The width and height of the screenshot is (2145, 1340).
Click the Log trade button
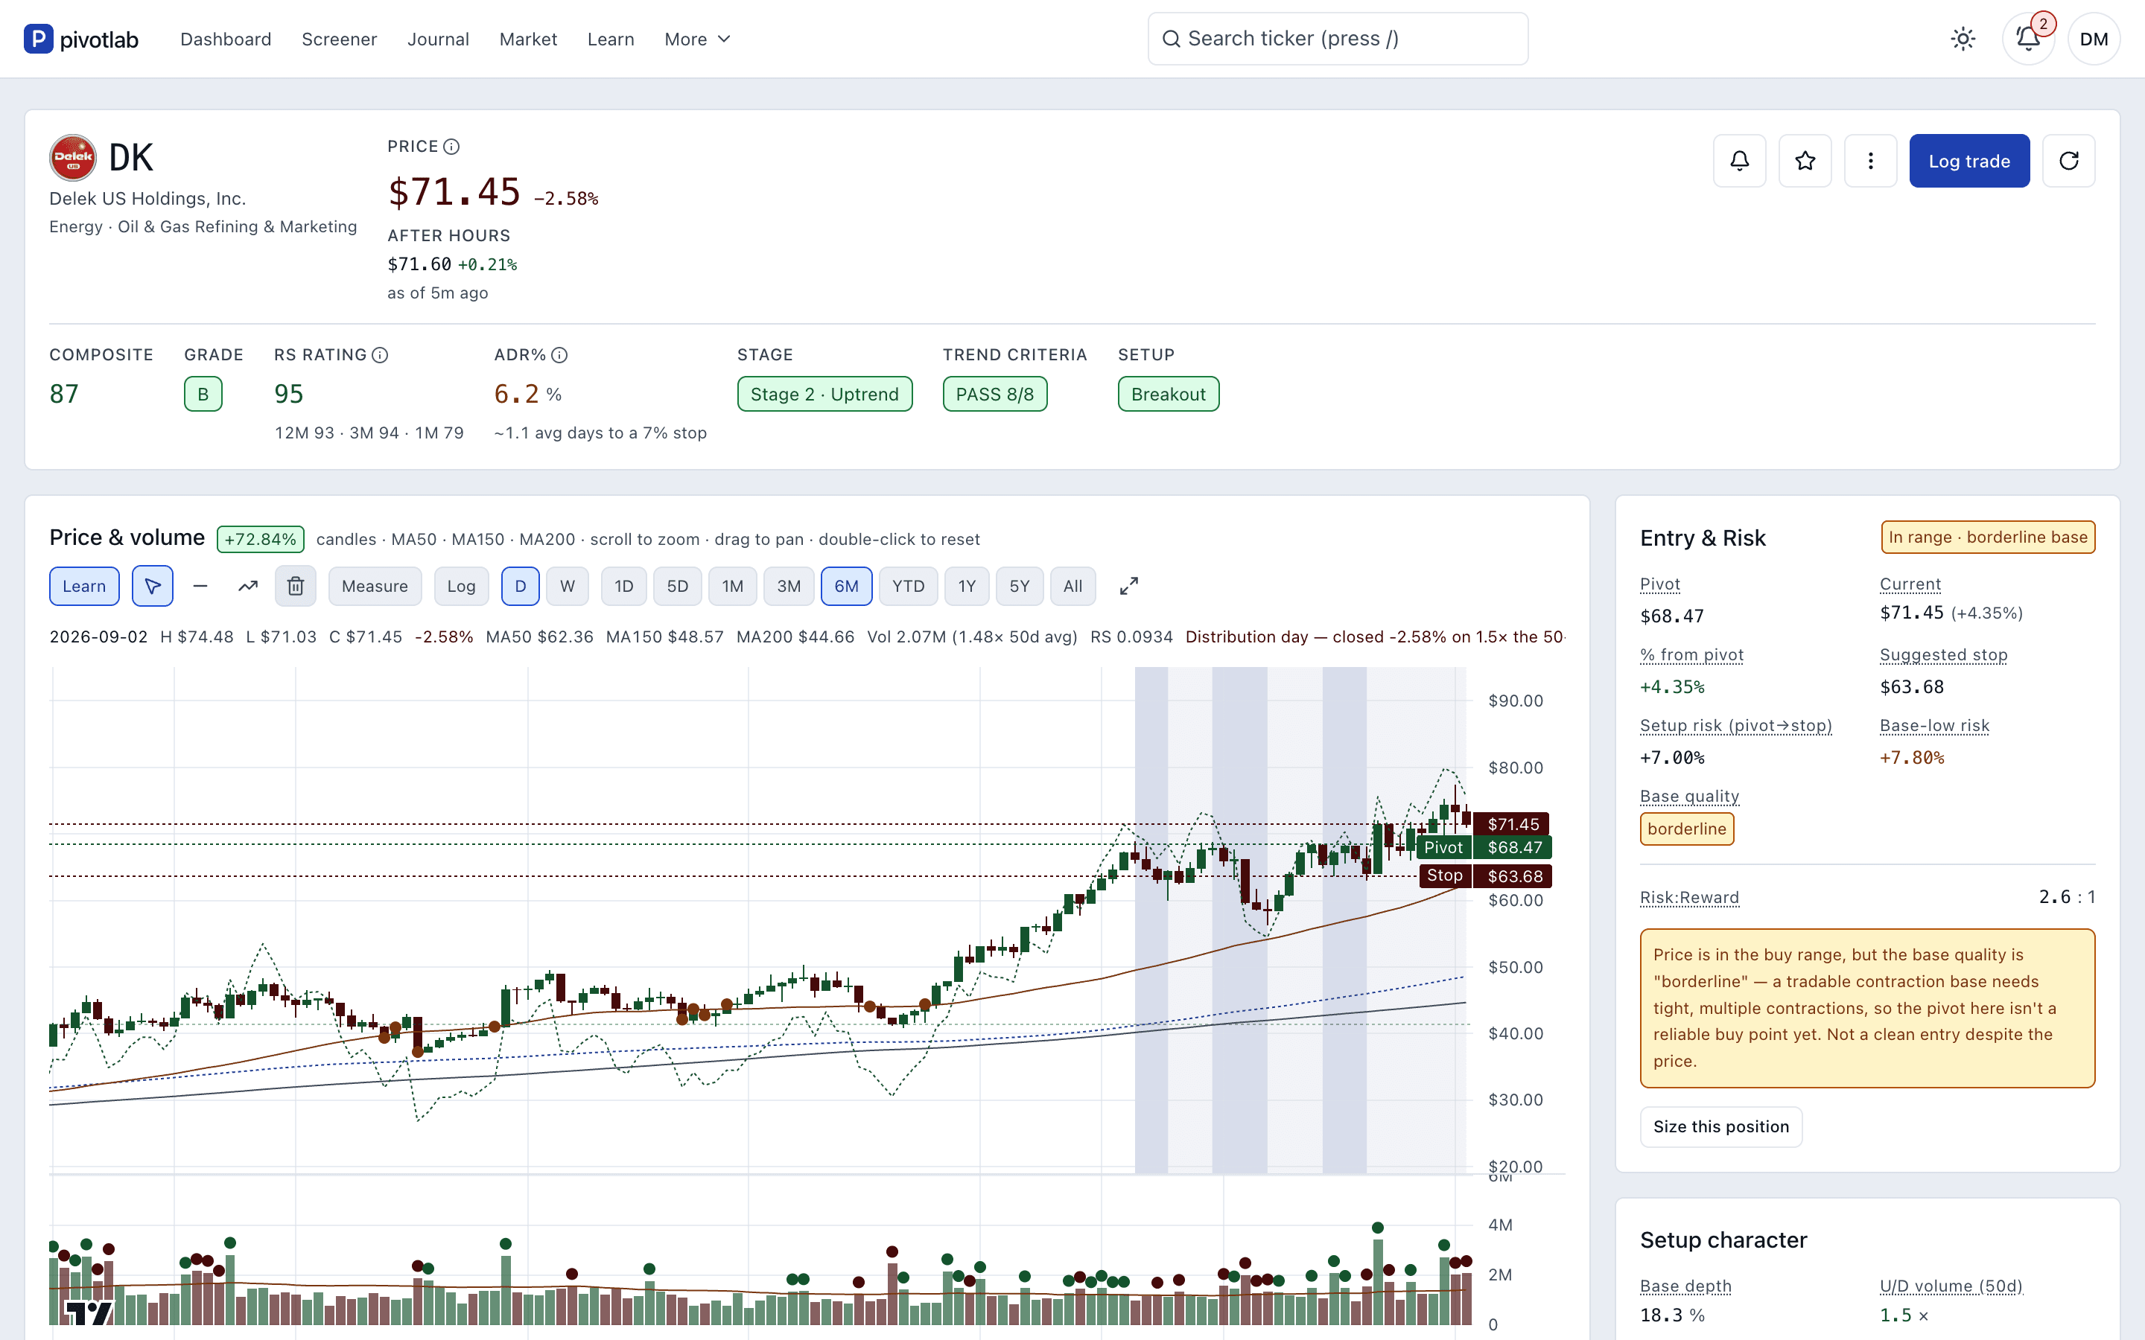1969,160
